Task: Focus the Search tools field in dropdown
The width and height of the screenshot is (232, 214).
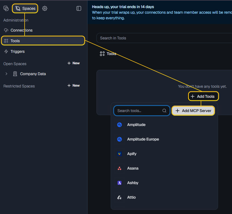Action: [x=142, y=111]
